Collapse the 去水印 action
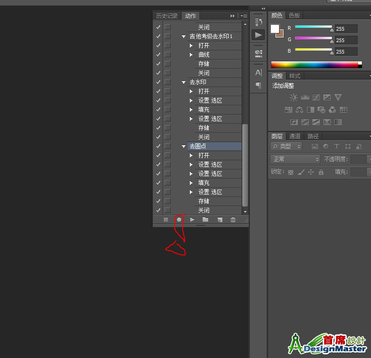The height and width of the screenshot is (358, 371). pyautogui.click(x=183, y=82)
